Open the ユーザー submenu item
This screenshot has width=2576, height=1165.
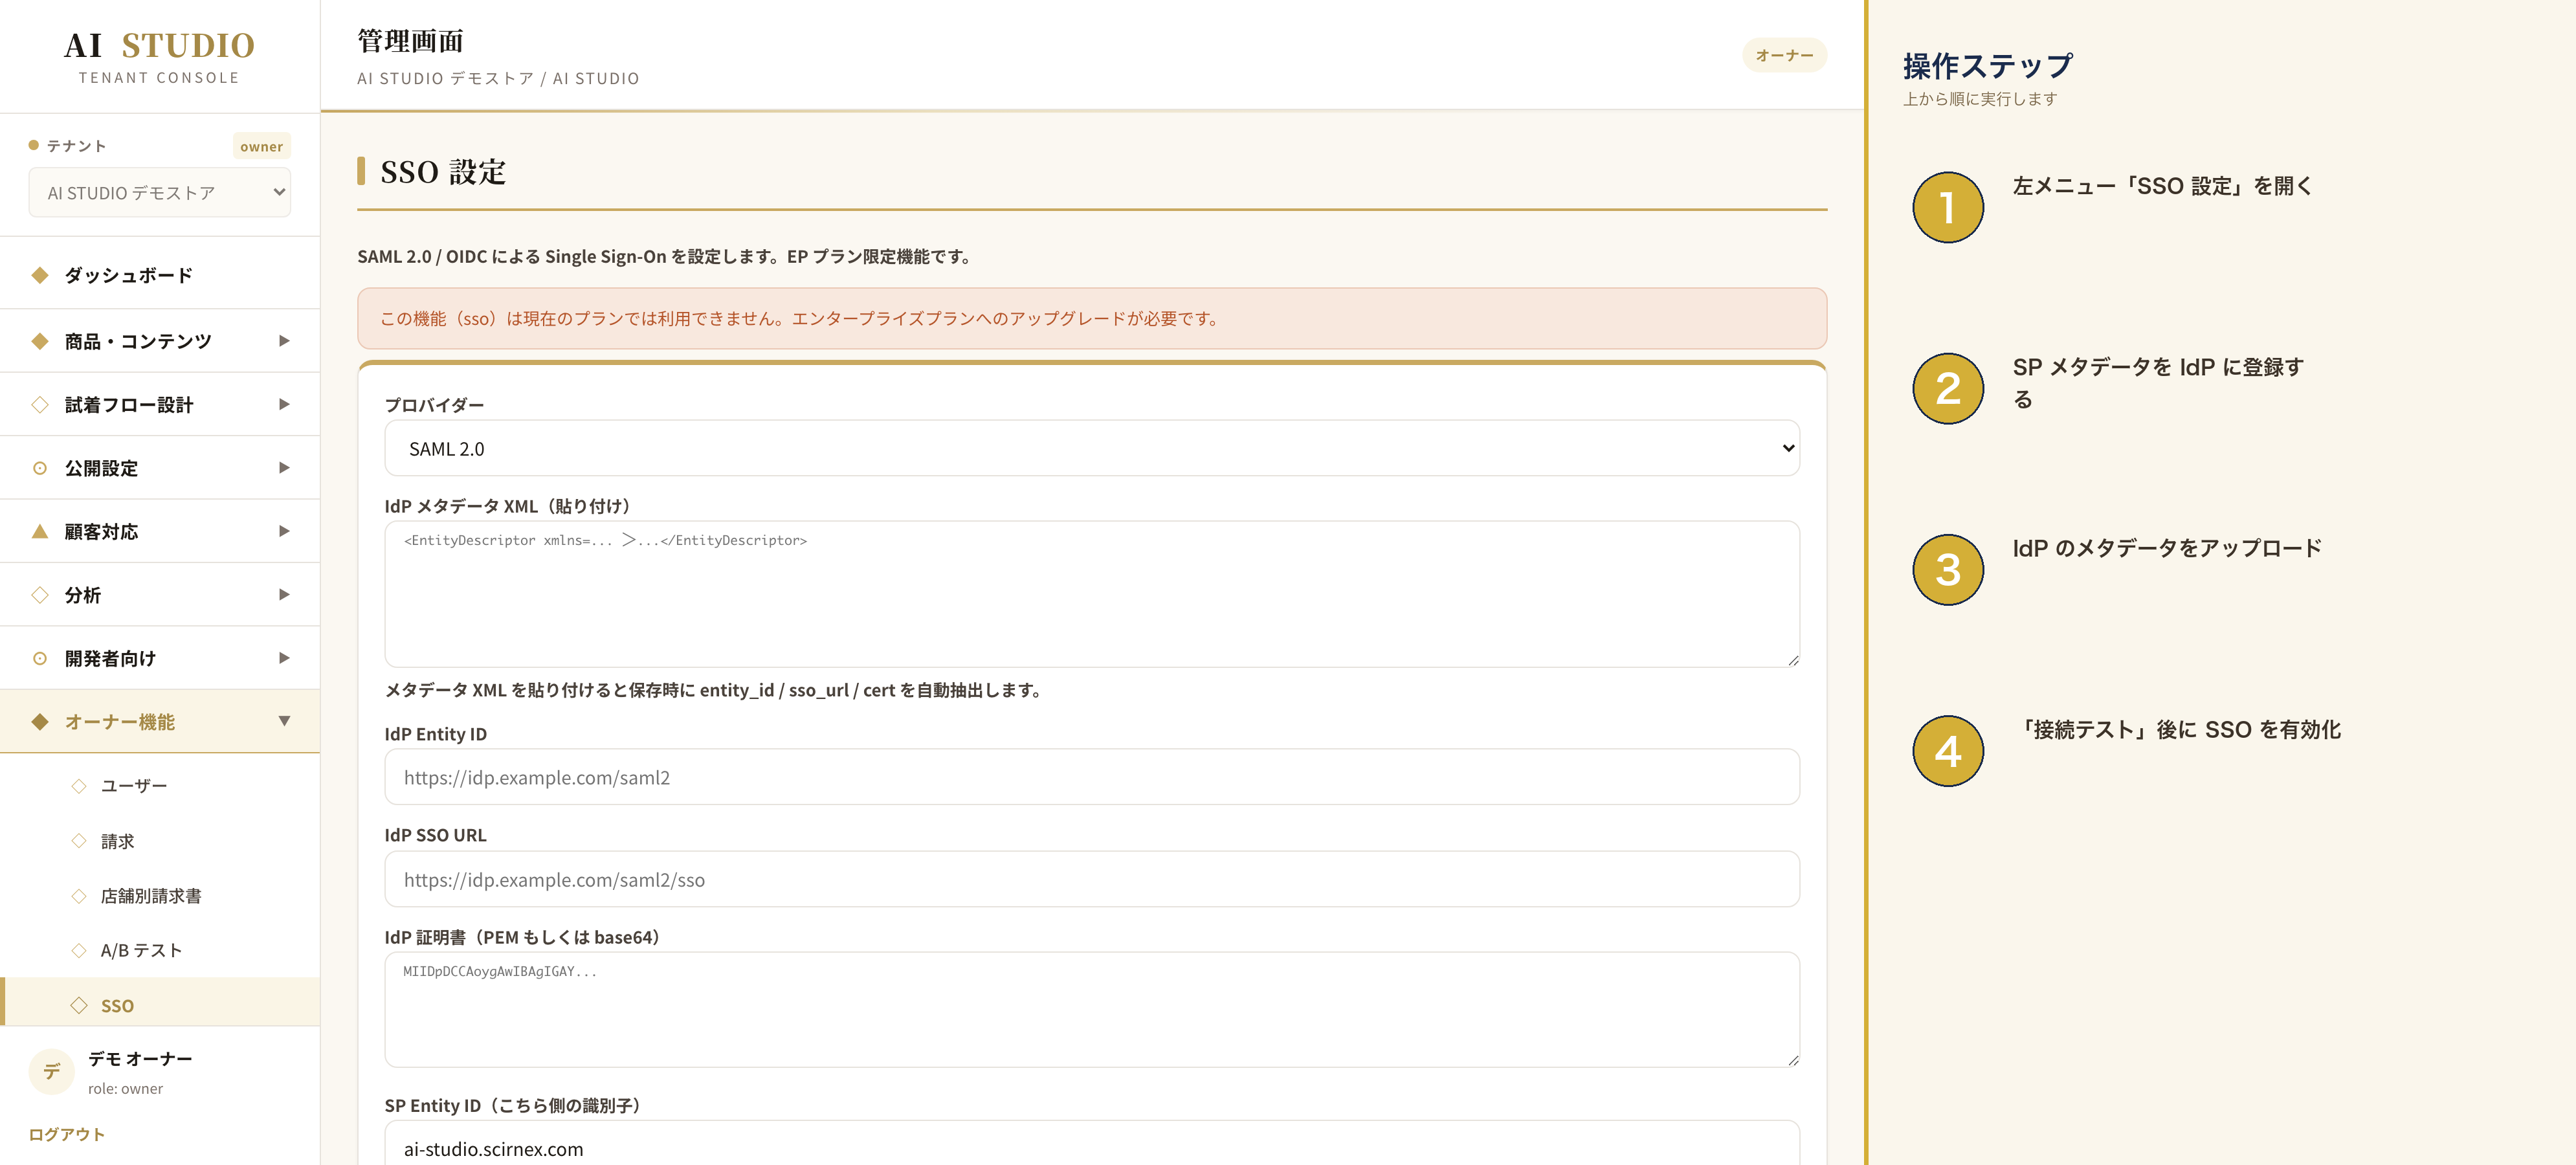coord(160,786)
